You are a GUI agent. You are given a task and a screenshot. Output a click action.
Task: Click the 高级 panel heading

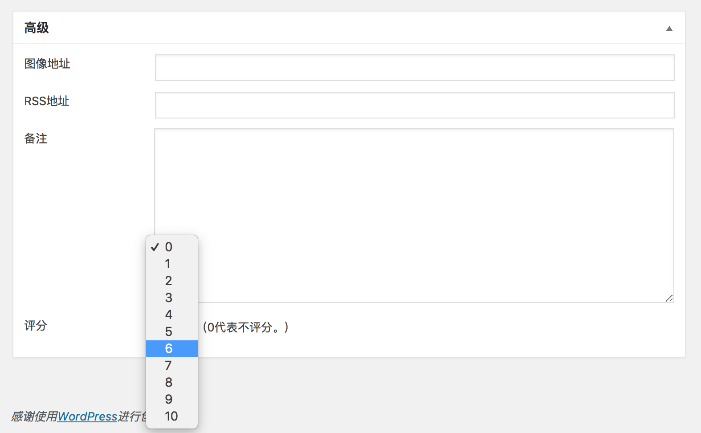click(37, 28)
